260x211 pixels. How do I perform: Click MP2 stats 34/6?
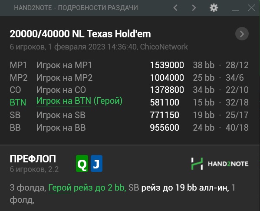(235, 78)
